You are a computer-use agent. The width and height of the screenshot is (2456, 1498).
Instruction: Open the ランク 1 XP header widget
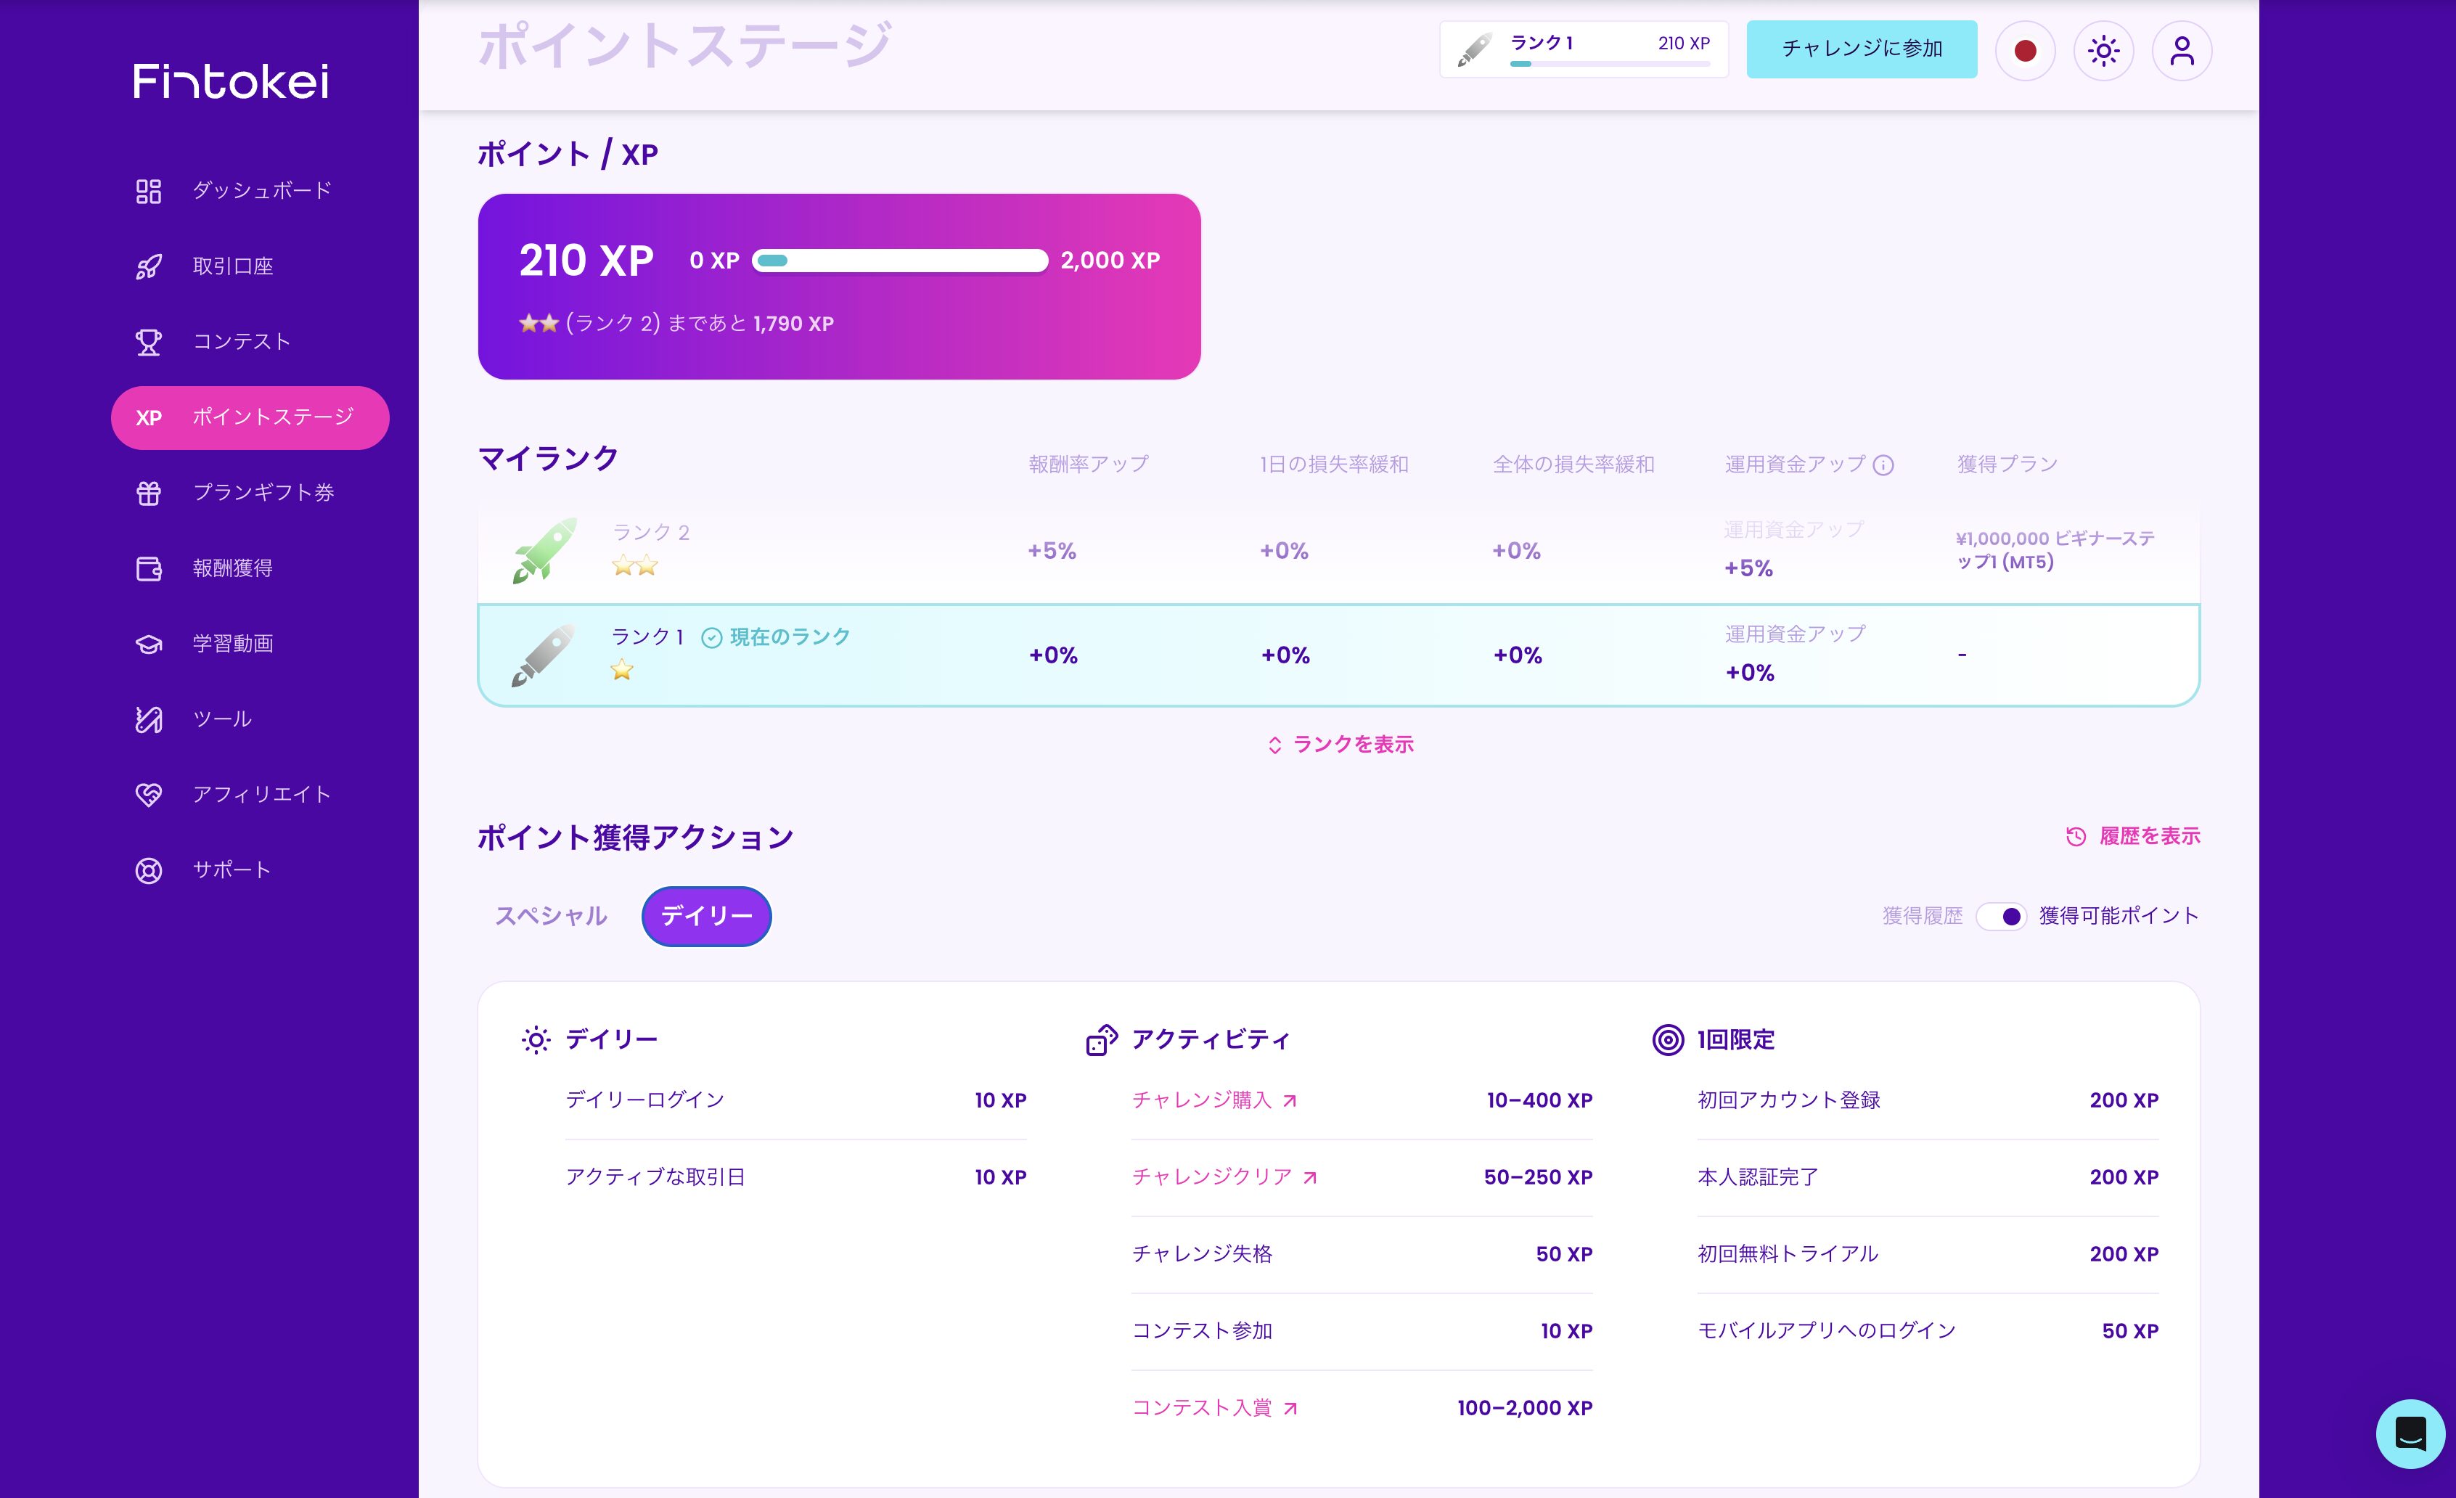(x=1583, y=50)
